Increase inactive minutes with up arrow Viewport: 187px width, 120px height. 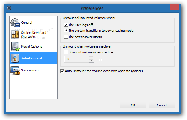pyautogui.click(x=91, y=58)
